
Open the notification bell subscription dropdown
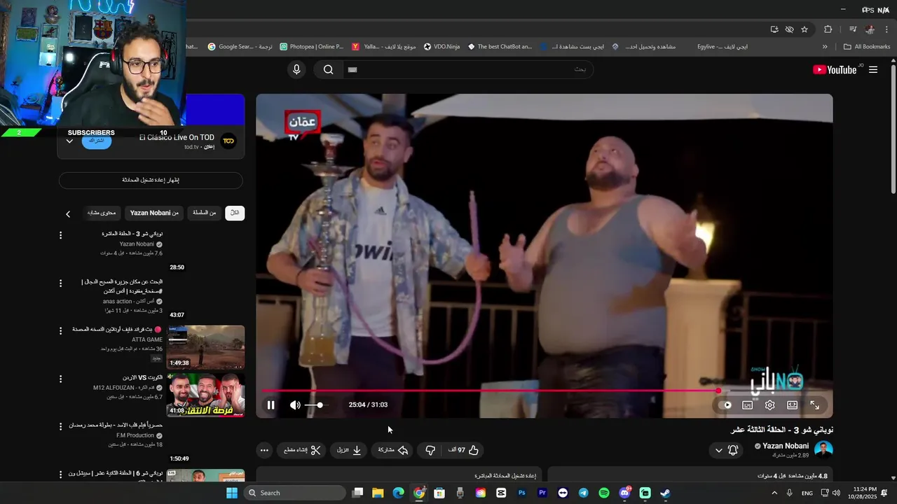coord(726,450)
